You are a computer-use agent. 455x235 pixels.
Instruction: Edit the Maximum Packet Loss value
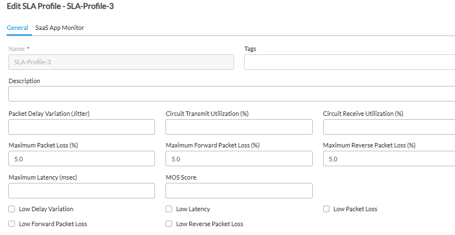pos(81,159)
